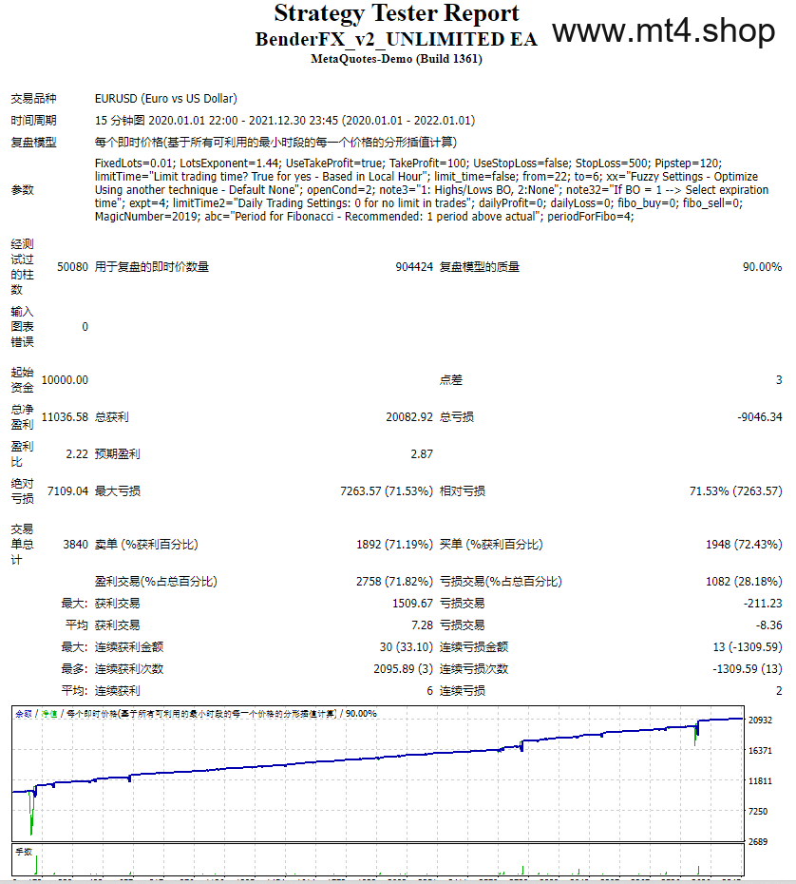Click the average loss trade value '-8.36'
The height and width of the screenshot is (884, 796).
769,625
